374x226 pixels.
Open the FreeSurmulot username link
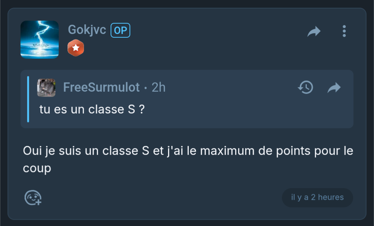tap(101, 87)
